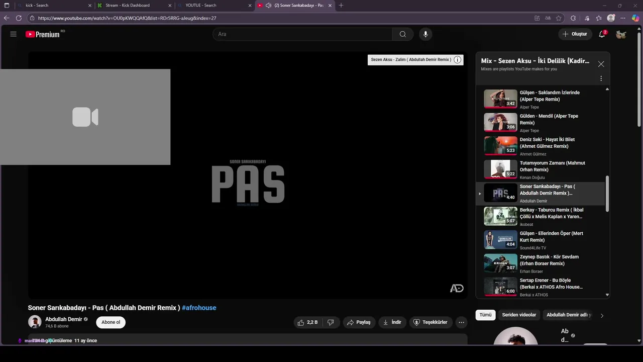This screenshot has height=362, width=643.
Task: Open browser settings and more menu
Action: [x=623, y=18]
